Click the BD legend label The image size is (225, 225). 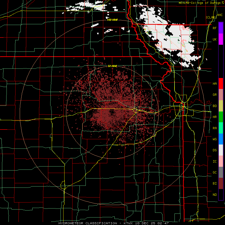pyautogui.click(x=214, y=106)
